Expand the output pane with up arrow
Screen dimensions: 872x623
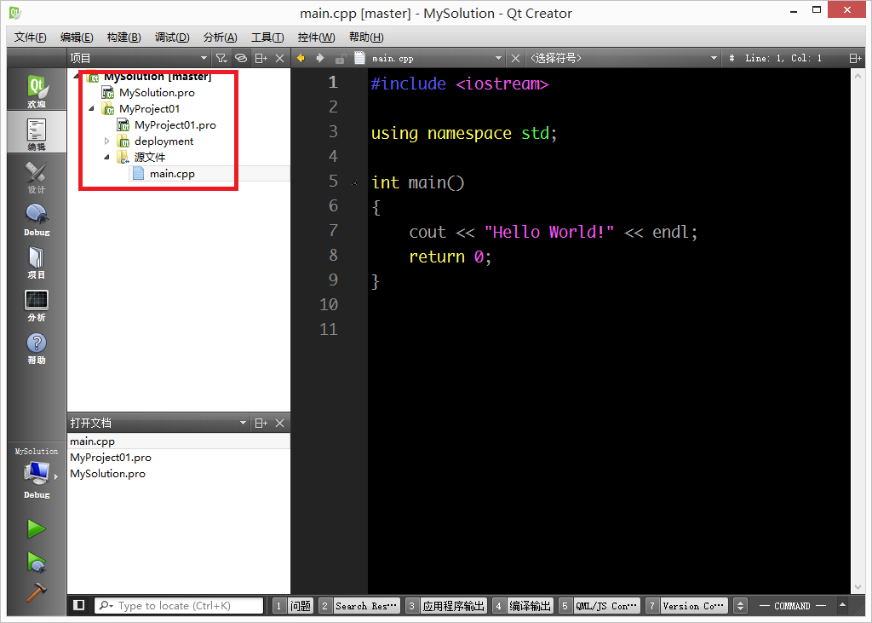842,605
